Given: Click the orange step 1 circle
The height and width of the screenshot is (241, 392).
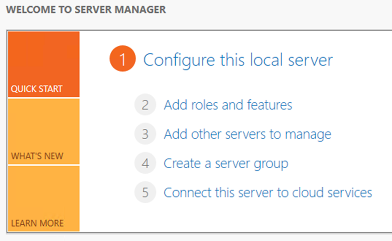Looking at the screenshot, I should 122,58.
